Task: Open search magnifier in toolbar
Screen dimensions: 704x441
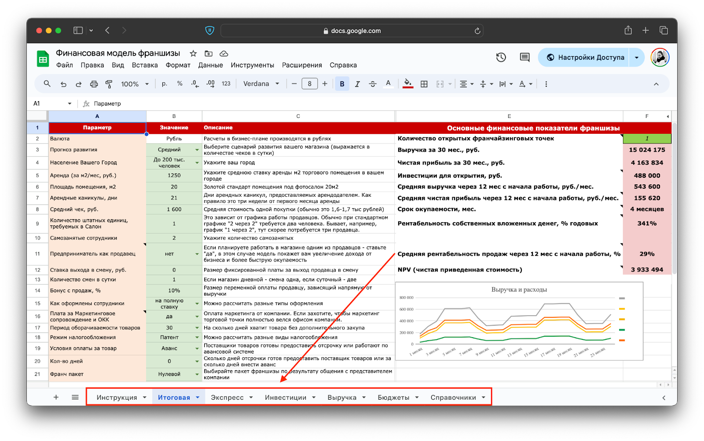Action: (47, 84)
